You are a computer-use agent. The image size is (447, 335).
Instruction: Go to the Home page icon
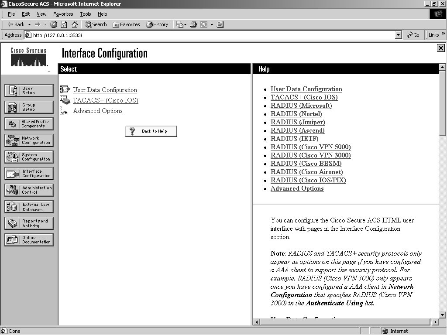tap(75, 24)
